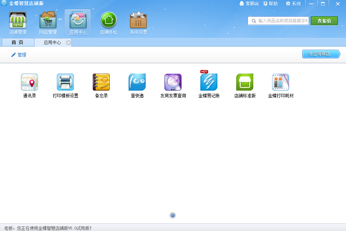Select 应用中心 toolbar icon
The image size is (346, 231).
[78, 22]
